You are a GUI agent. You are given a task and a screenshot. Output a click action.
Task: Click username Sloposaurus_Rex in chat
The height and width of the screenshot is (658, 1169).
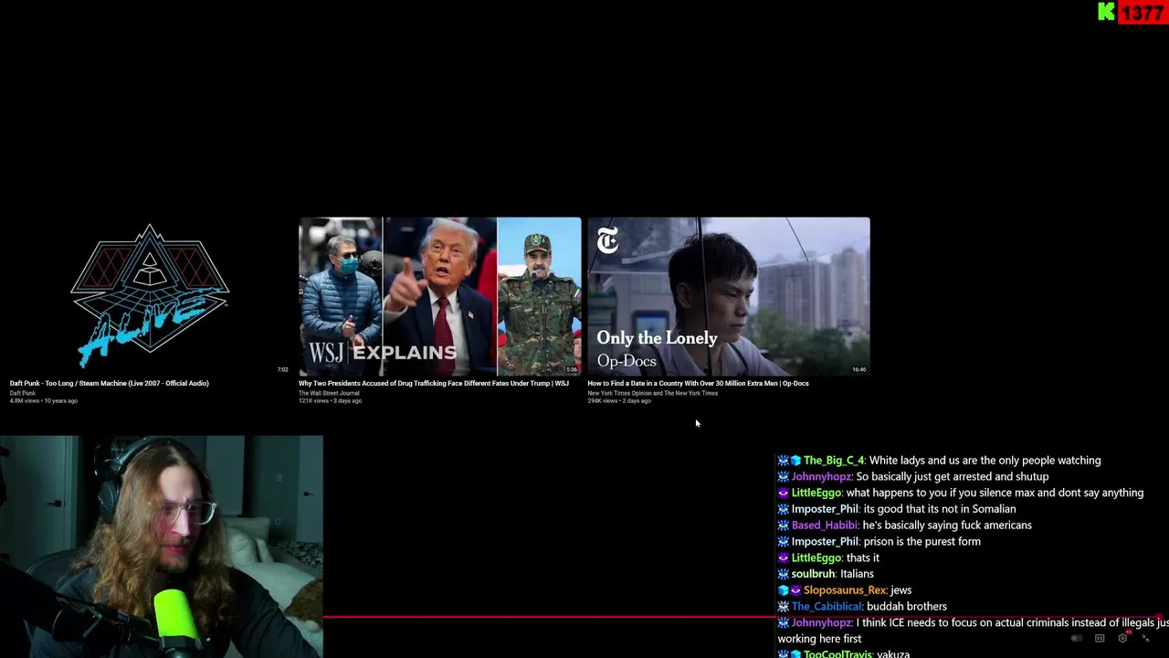(x=845, y=590)
